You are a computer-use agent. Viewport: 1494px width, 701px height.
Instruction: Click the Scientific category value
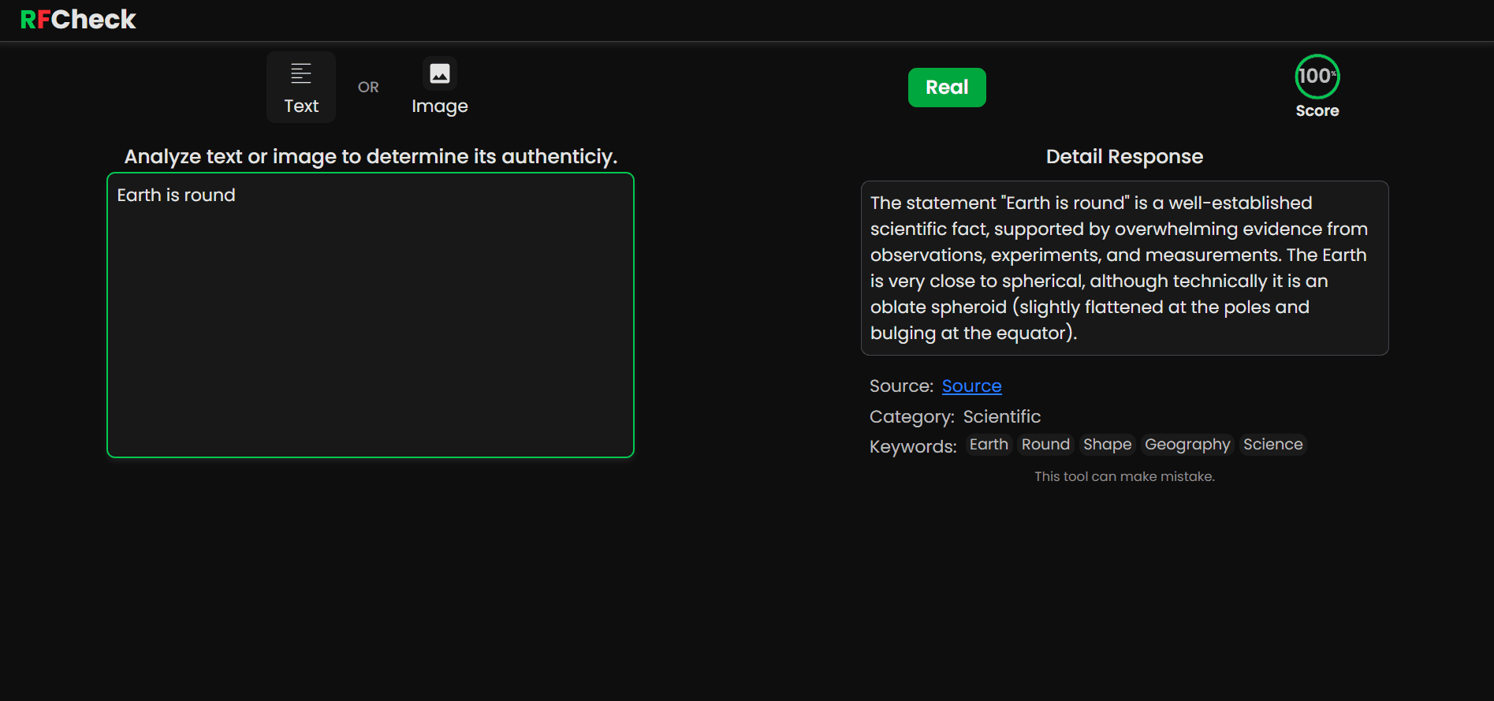click(x=1001, y=417)
